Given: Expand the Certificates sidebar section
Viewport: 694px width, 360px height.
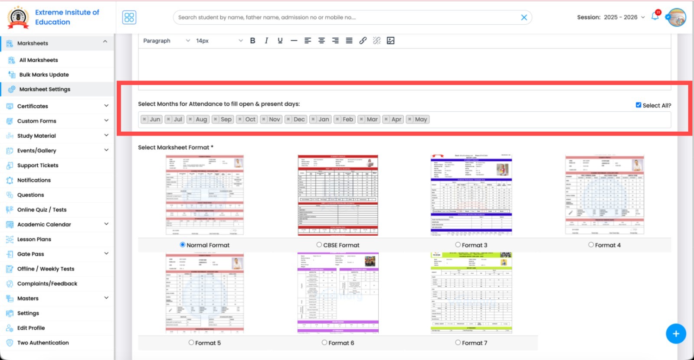Looking at the screenshot, I should pyautogui.click(x=106, y=106).
